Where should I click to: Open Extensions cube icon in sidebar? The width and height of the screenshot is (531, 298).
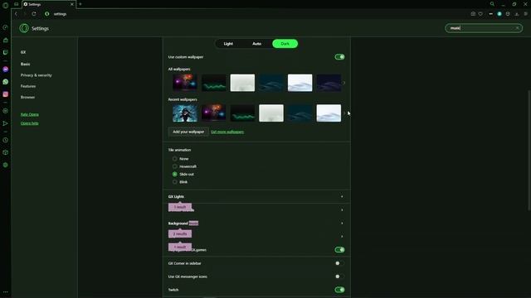[6, 152]
